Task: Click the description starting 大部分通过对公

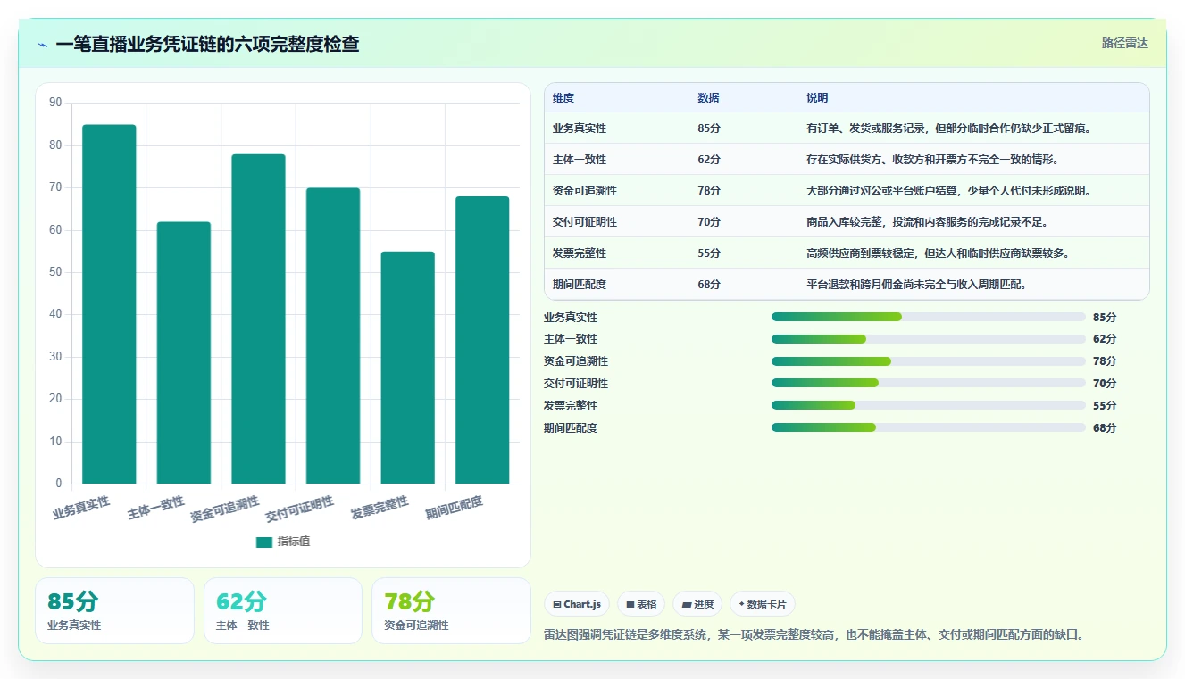Action: pos(948,191)
